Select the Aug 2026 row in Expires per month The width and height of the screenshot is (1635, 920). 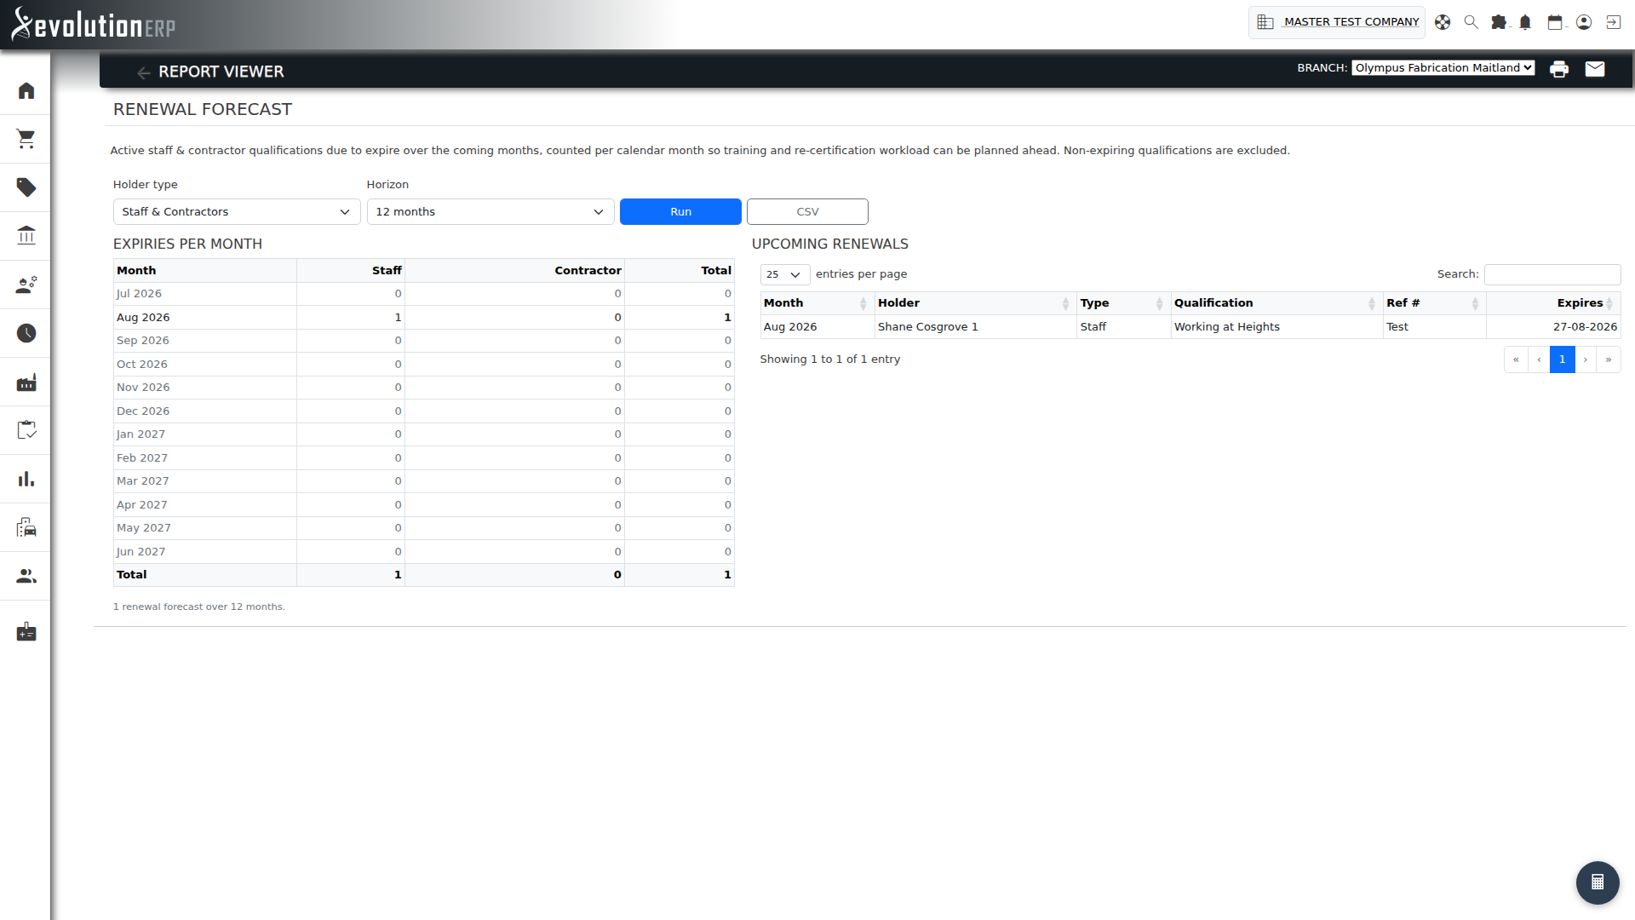[x=423, y=317]
